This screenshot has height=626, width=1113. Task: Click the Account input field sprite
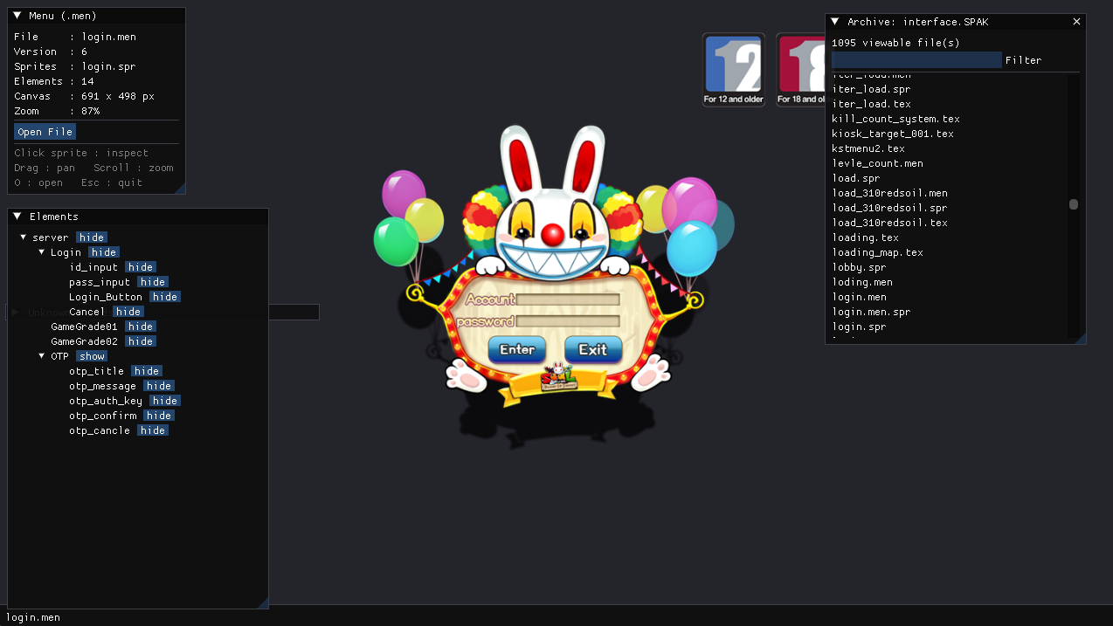569,299
